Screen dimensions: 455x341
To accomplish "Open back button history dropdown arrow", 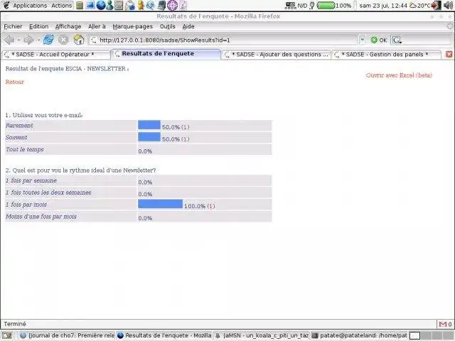I will click(18, 40).
